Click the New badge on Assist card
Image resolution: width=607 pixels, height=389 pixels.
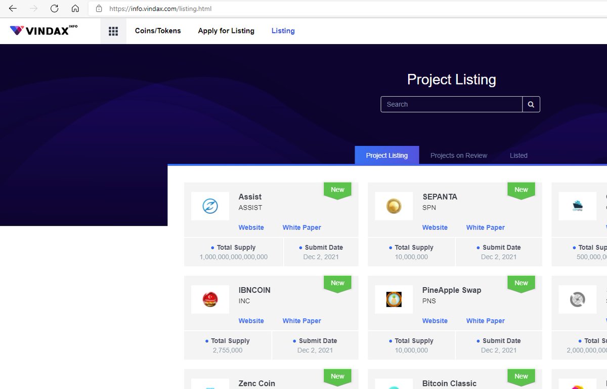[337, 190]
